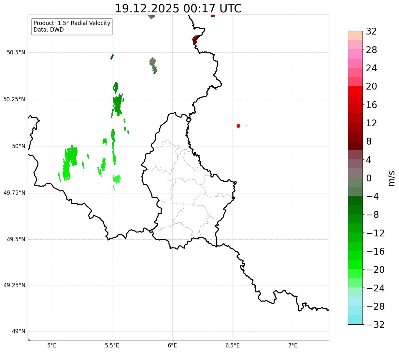
Task: Click the 8 colorbar tick label
Action: 369,142
